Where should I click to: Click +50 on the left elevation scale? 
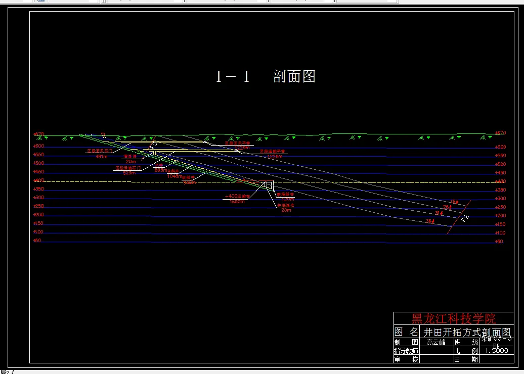37,241
